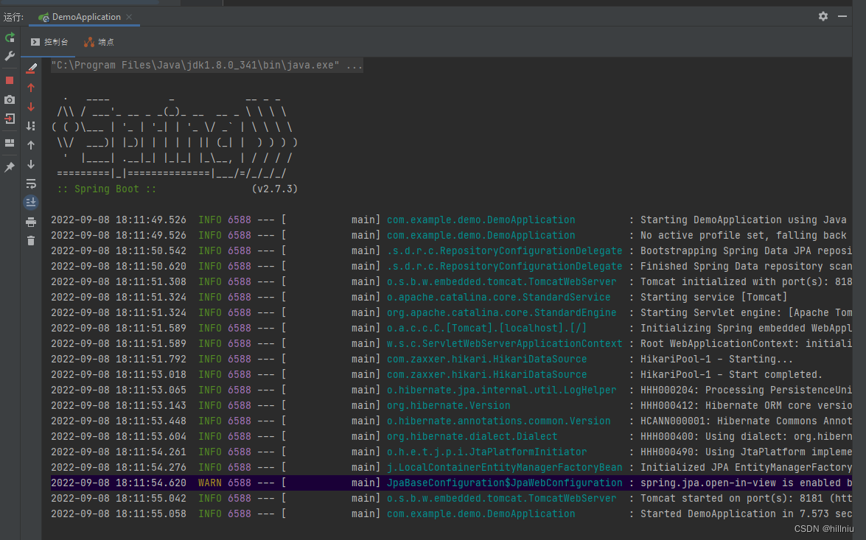The height and width of the screenshot is (540, 866).
Task: Take a thread dump with camera icon
Action: click(x=10, y=100)
